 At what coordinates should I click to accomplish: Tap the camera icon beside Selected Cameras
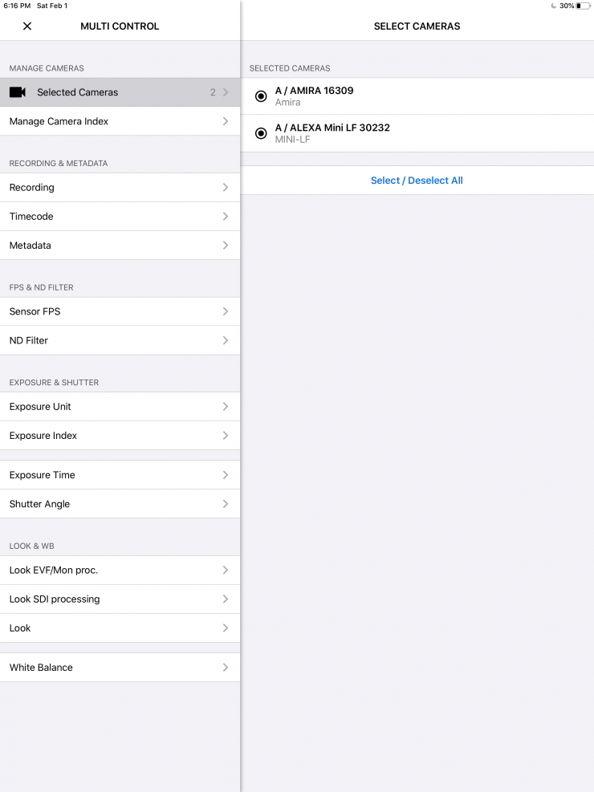coord(18,92)
